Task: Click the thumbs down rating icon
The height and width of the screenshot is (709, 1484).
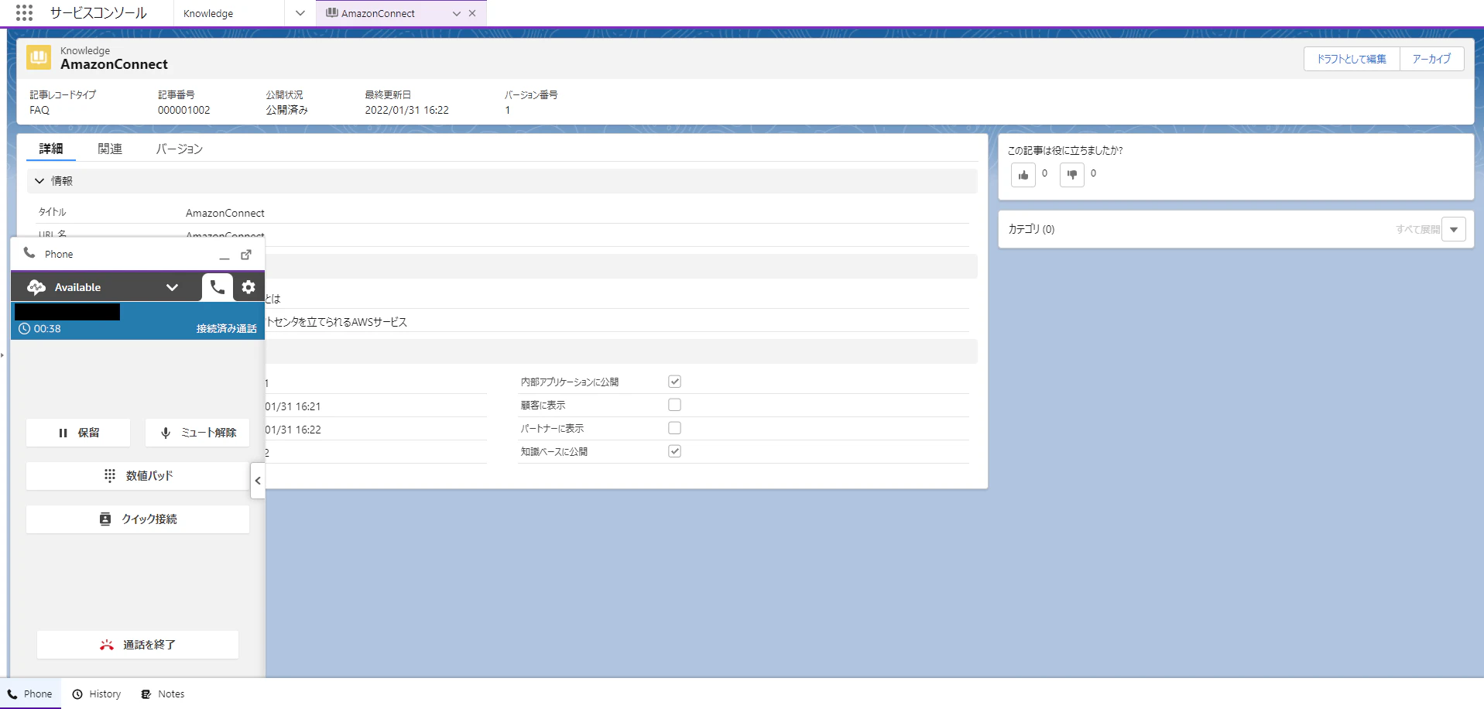Action: coord(1071,175)
